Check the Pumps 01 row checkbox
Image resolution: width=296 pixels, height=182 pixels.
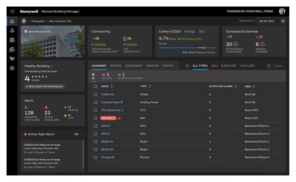(x=95, y=157)
